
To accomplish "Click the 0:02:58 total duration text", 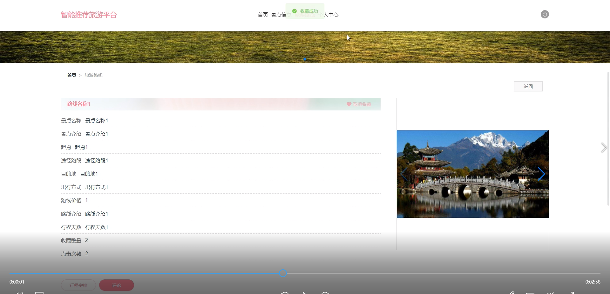I will coord(593,282).
